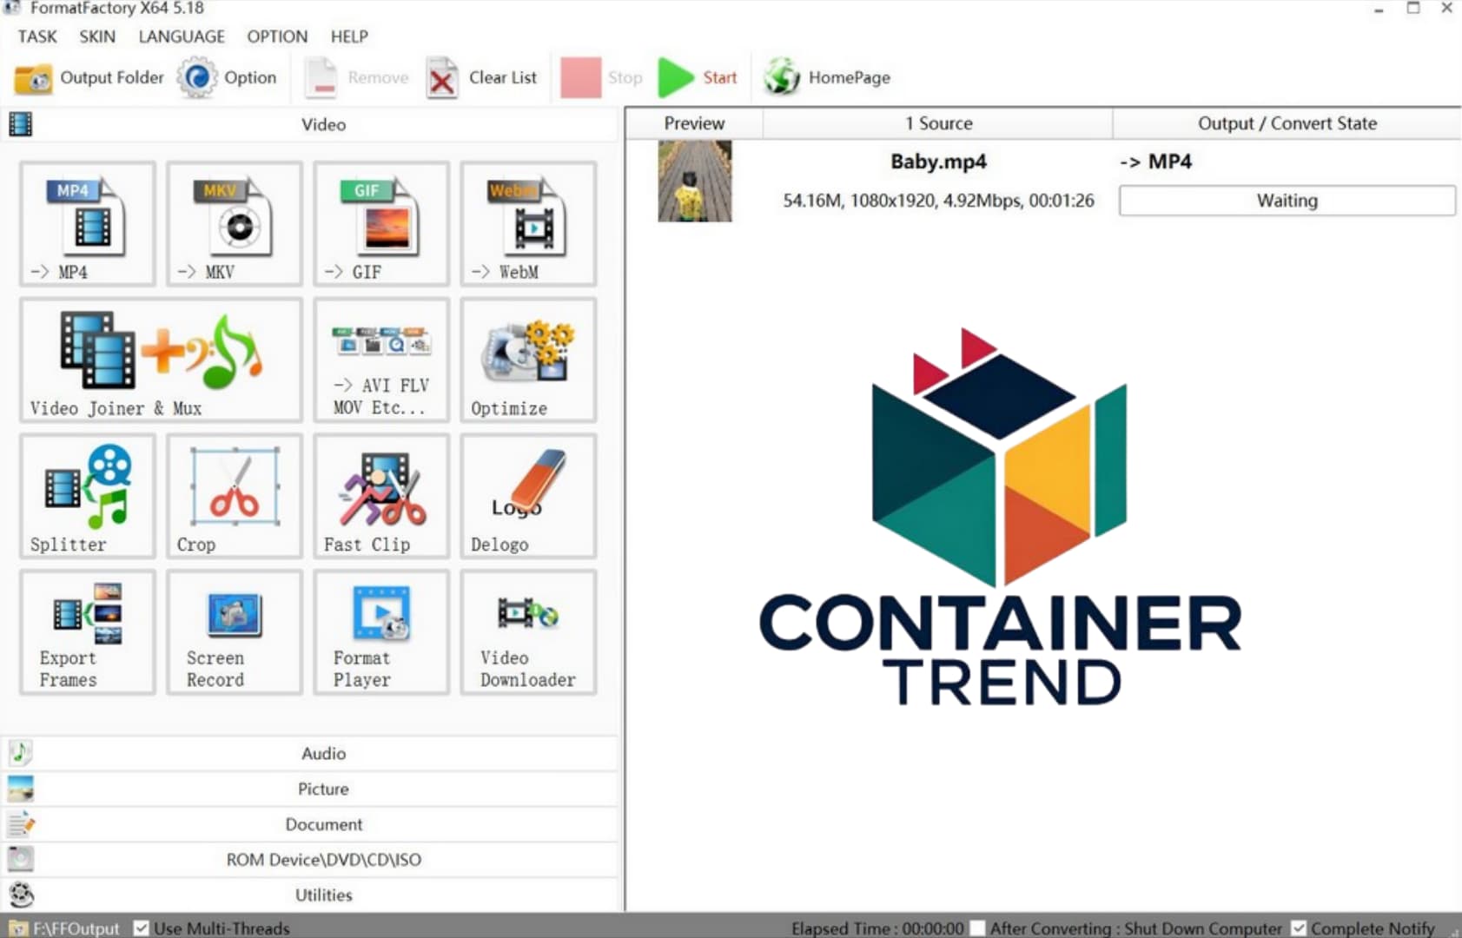
Task: Select the Delogo eraser tool
Action: [x=527, y=496]
